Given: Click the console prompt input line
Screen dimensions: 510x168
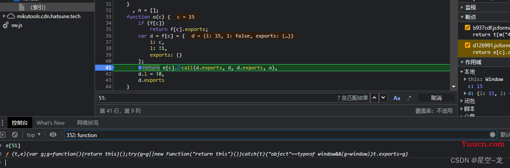Looking at the screenshot, I should 257,162.
